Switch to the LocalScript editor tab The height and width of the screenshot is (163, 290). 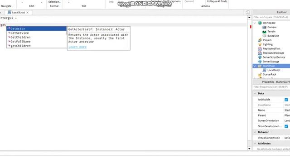click(x=18, y=12)
